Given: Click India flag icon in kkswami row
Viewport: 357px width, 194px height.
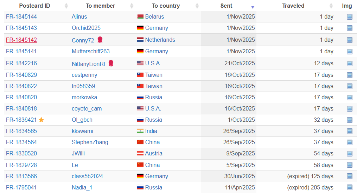Looking at the screenshot, I should (x=140, y=131).
